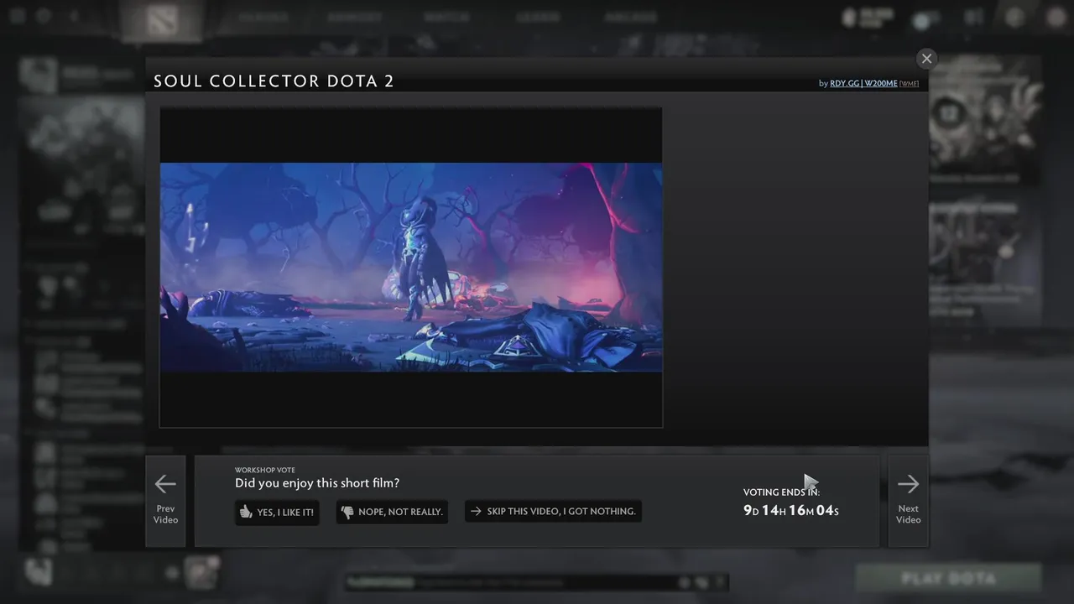
Task: Click the Yes, I Like It! button
Action: click(277, 512)
